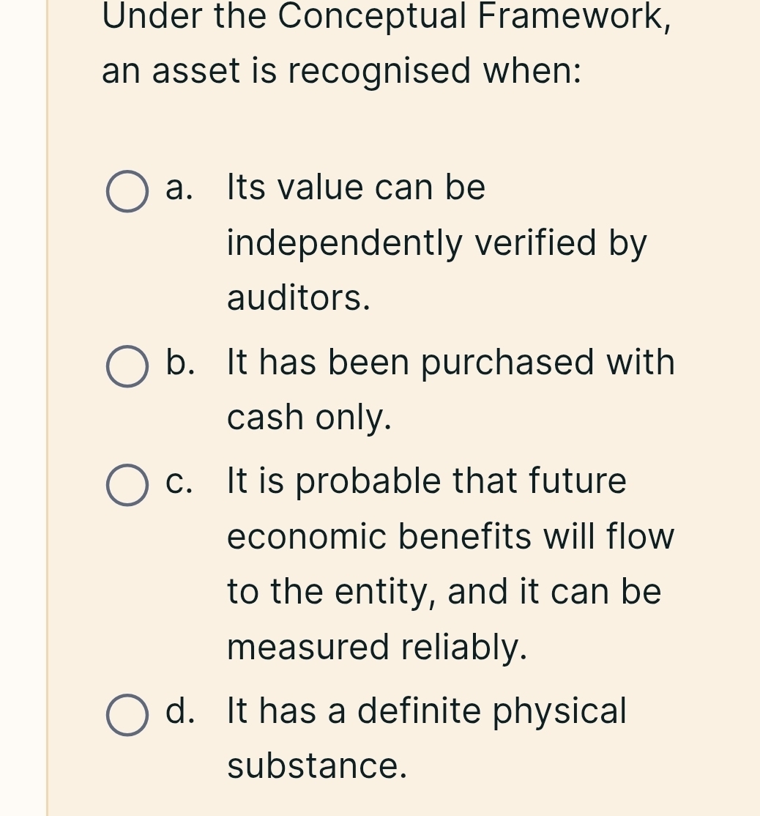Select radio button for option c
760x816 pixels.
click(127, 486)
